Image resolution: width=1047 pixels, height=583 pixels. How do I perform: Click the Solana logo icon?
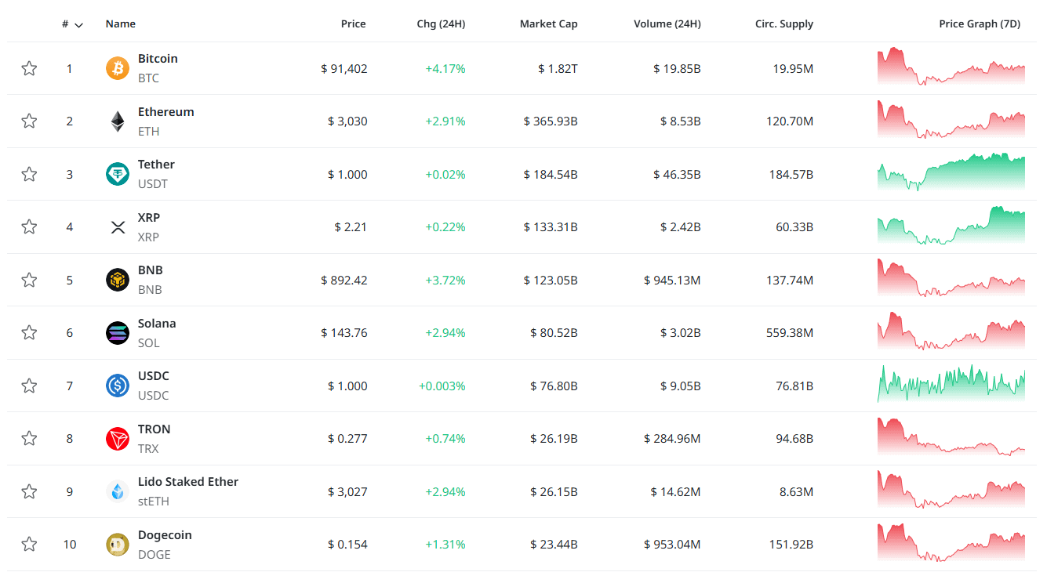point(117,333)
